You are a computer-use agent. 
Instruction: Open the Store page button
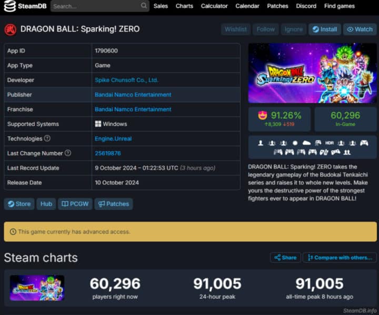coord(19,204)
